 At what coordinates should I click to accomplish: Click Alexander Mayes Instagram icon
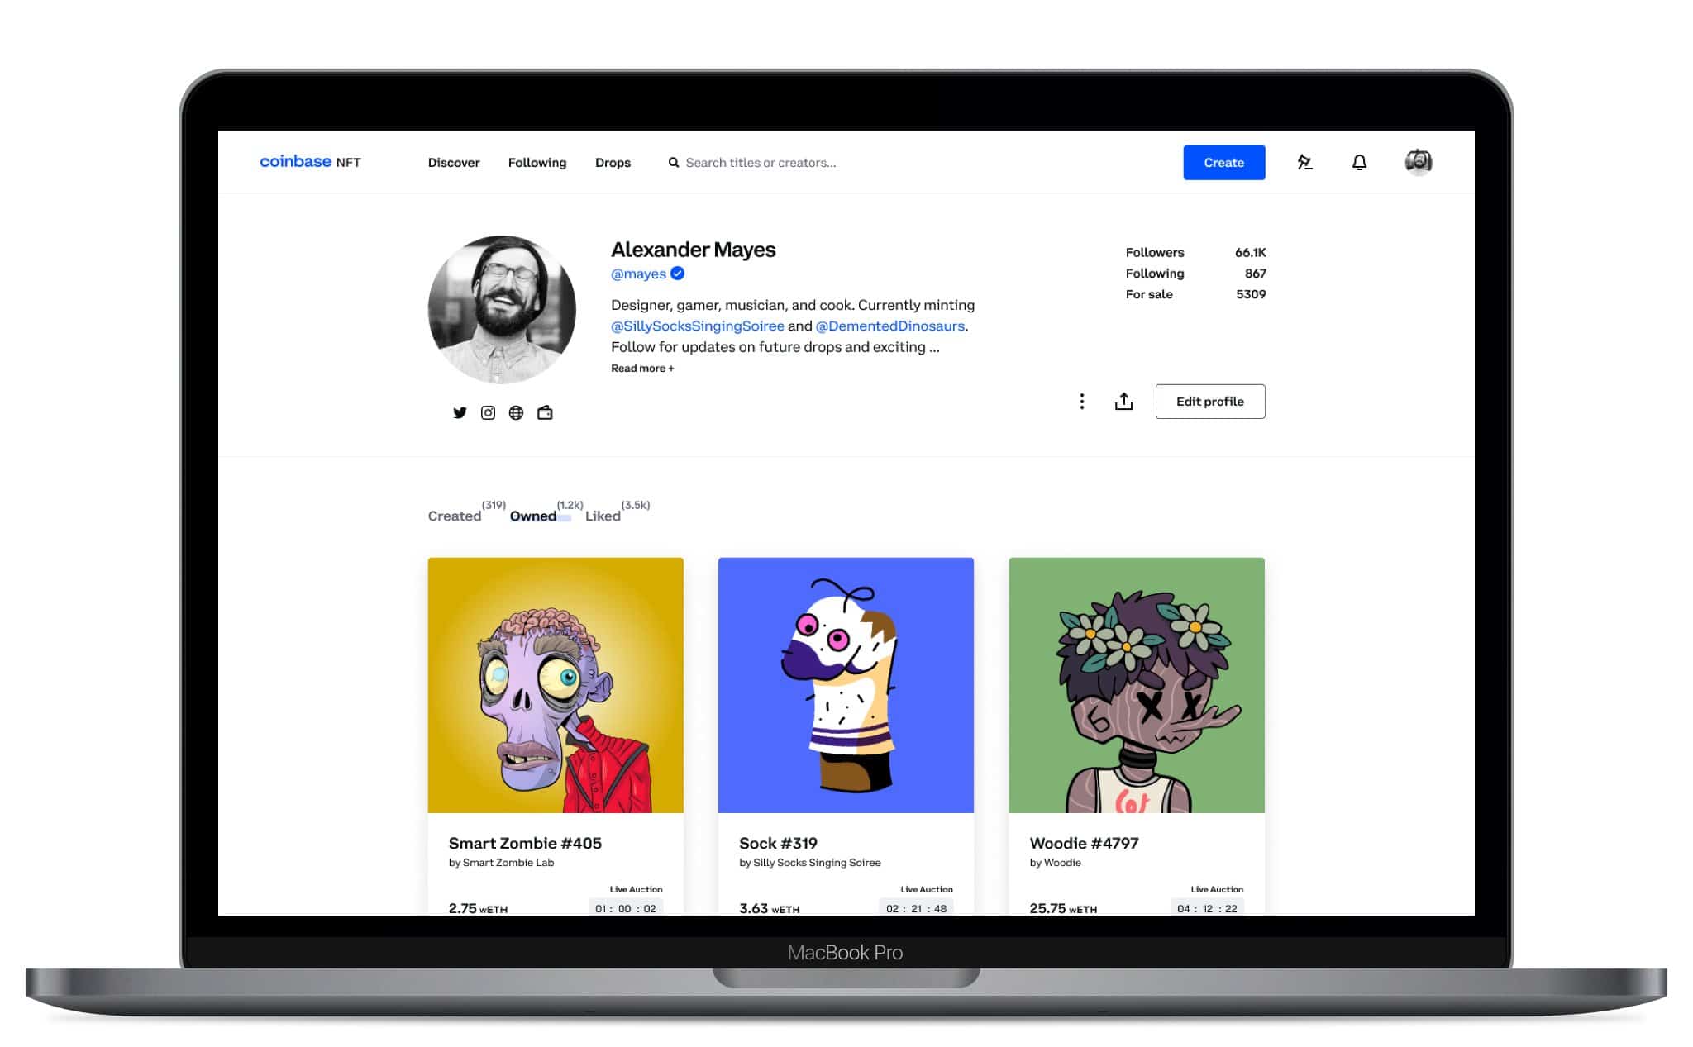488,412
